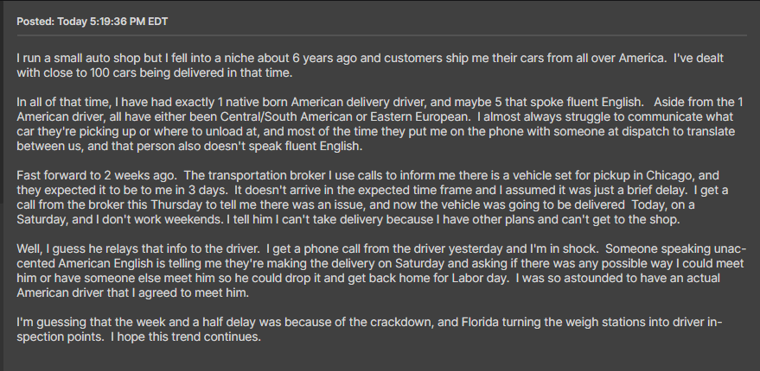This screenshot has width=760, height=371.
Task: Click the 'Posted: Today 5:19:36 PM EDT' timestamp
Action: (x=93, y=22)
